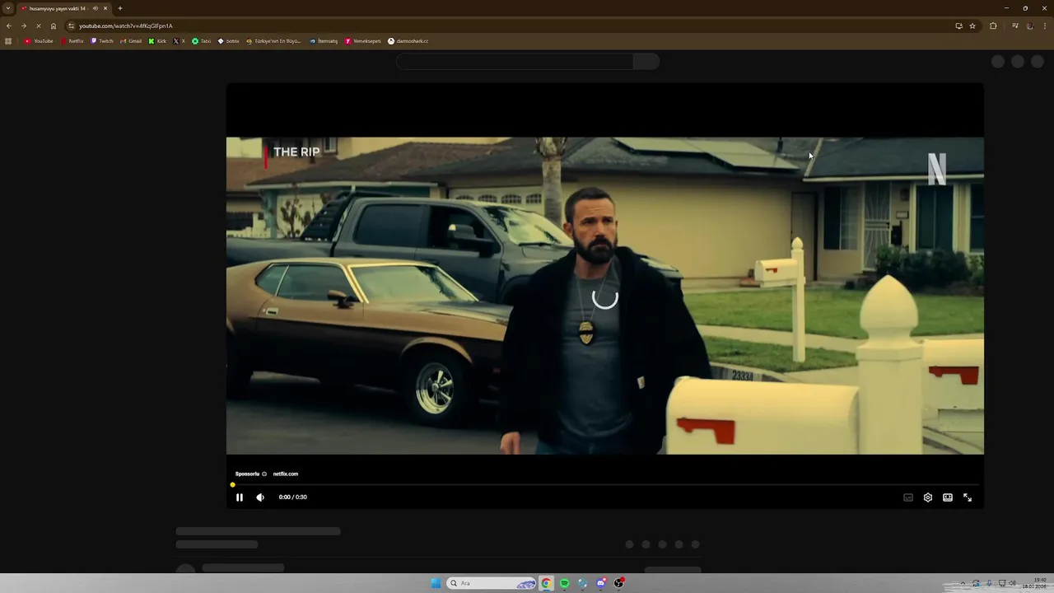Mute the tab via speaker icon
This screenshot has height=593, width=1054.
(96, 8)
